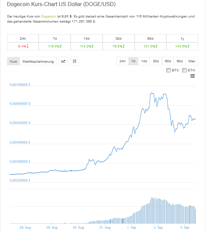Select the Max chart range

[192, 61]
